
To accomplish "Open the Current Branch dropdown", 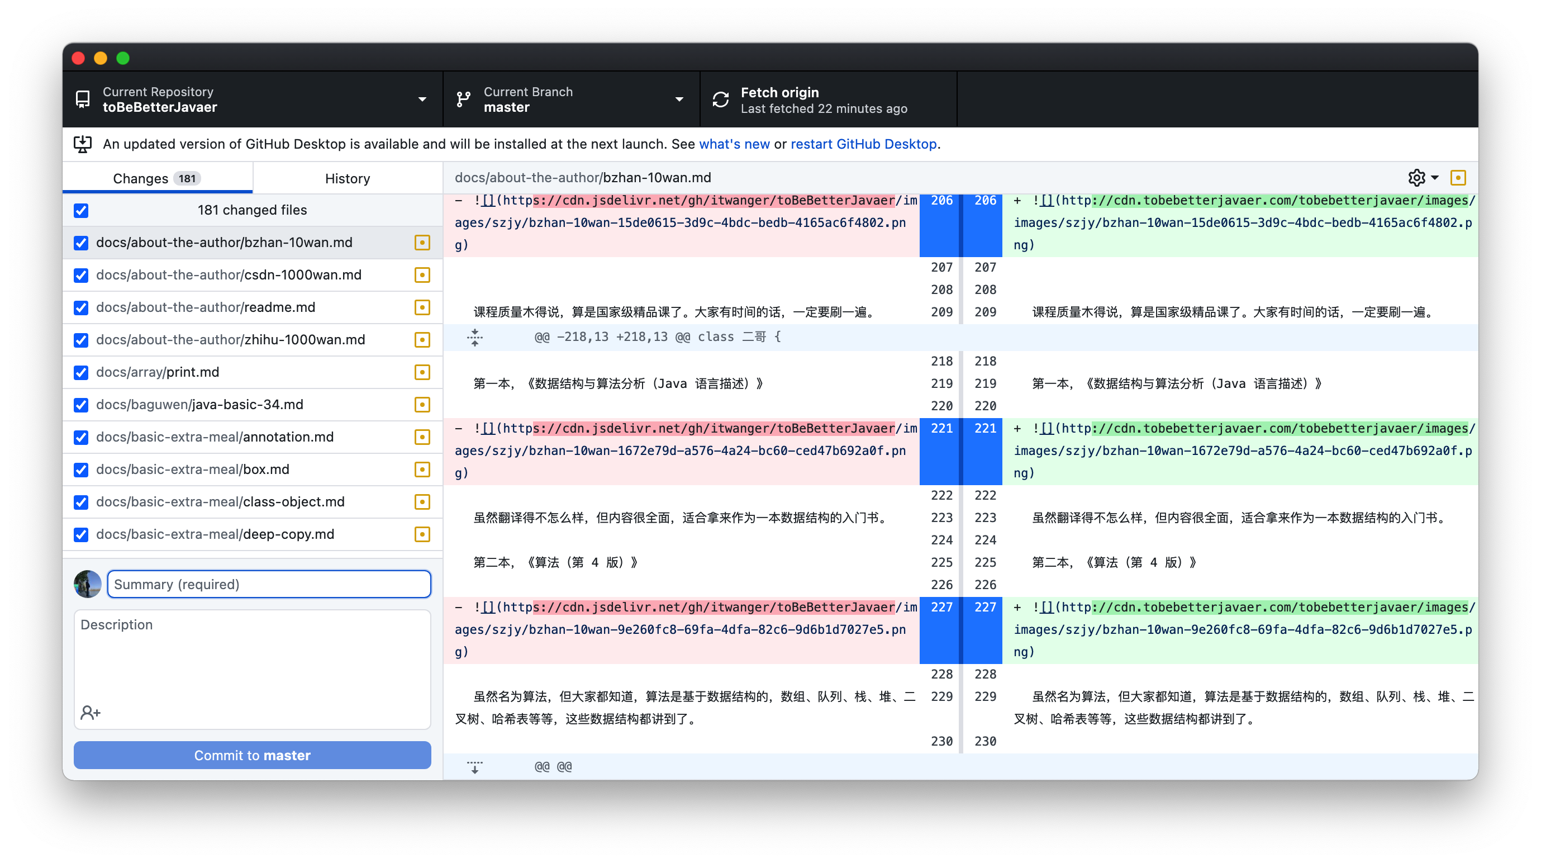I will click(x=571, y=99).
